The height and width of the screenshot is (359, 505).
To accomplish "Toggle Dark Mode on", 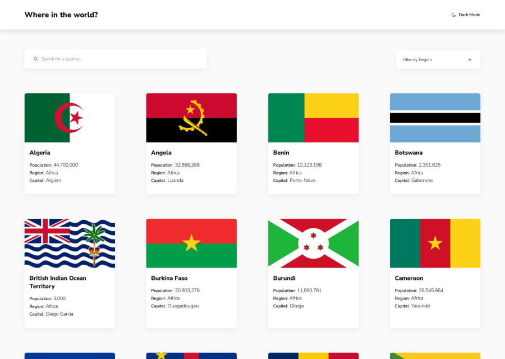I will pos(466,15).
